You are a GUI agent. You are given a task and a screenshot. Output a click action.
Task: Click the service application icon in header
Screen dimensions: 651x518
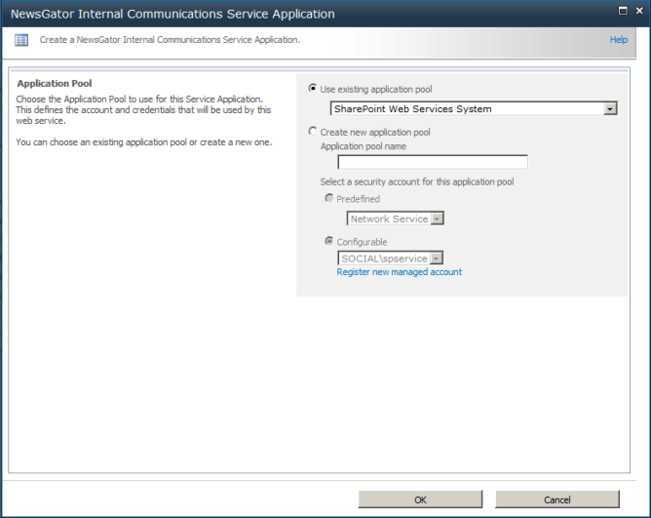21,40
